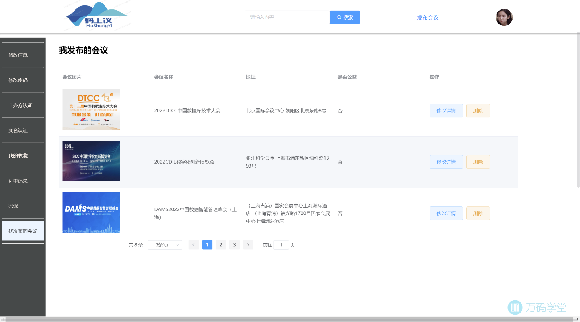This screenshot has width=580, height=322.
Task: Click 修改详情 for DAMS2022 summit
Action: [x=446, y=213]
